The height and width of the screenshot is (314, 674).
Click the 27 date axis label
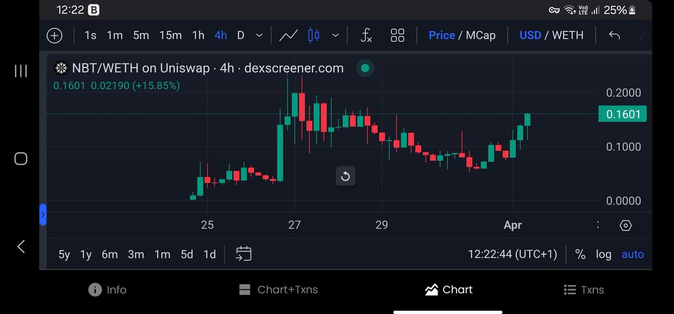(294, 225)
